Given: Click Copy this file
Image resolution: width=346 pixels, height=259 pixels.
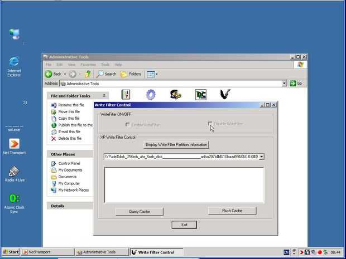Looking at the screenshot, I should [x=69, y=118].
